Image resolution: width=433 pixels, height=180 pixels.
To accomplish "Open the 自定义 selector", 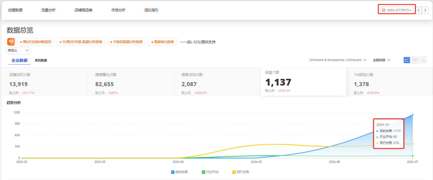I will click(x=18, y=51).
